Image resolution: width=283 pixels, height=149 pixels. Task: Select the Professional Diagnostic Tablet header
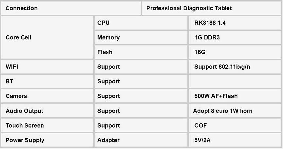211,8
